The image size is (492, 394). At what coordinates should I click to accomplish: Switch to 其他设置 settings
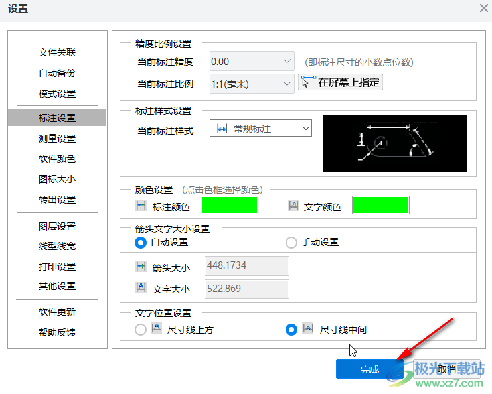click(x=57, y=286)
